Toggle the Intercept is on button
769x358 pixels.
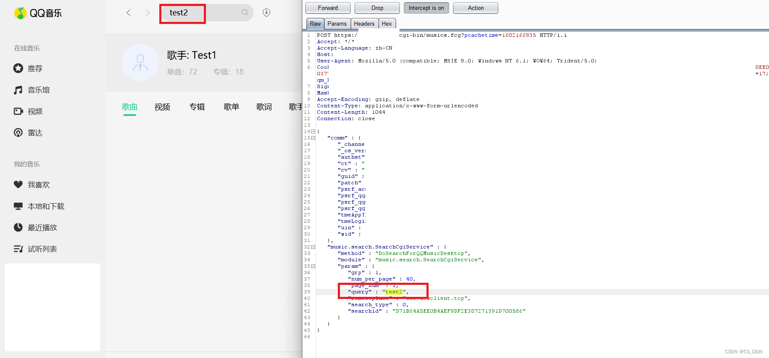(426, 8)
